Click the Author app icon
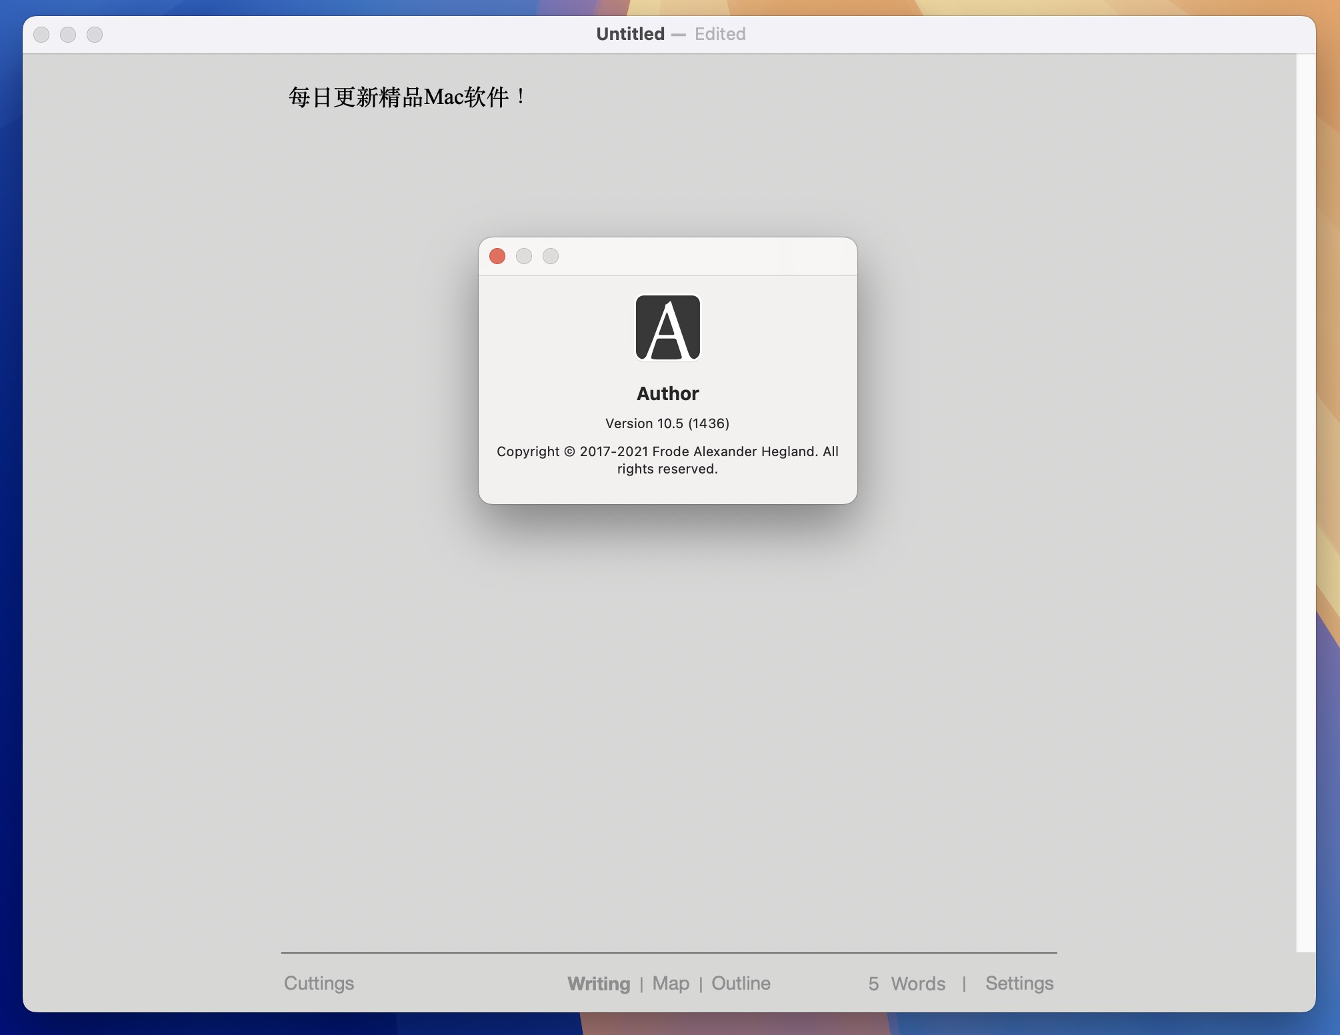The image size is (1340, 1035). point(667,326)
